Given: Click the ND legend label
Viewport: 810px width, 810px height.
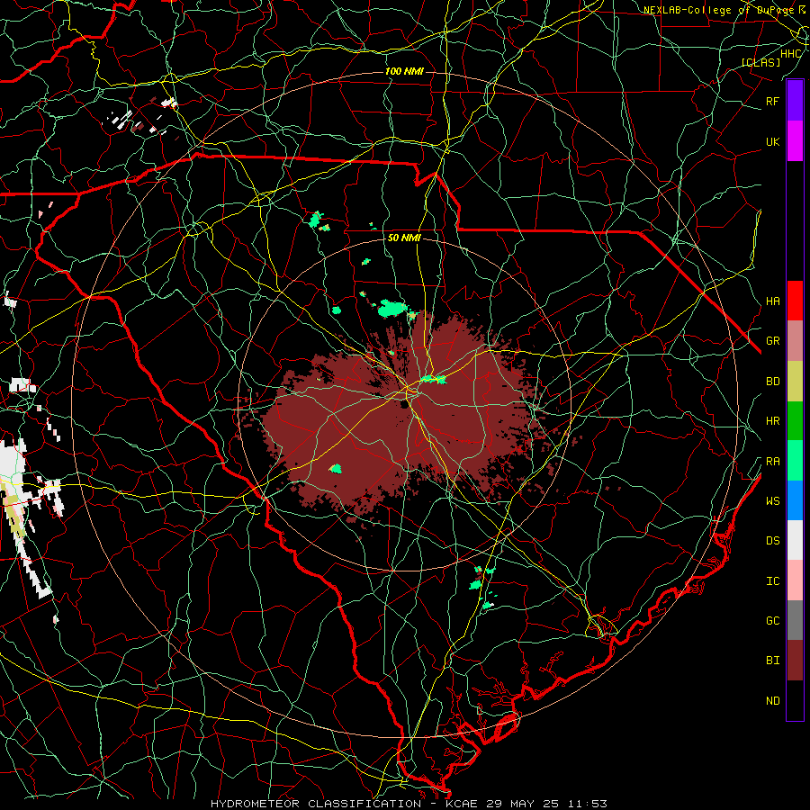Looking at the screenshot, I should (772, 701).
